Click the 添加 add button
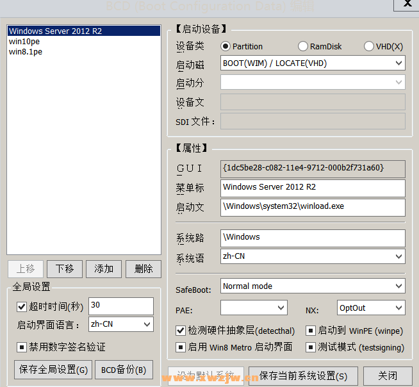This screenshot has width=419, height=387. tap(104, 269)
